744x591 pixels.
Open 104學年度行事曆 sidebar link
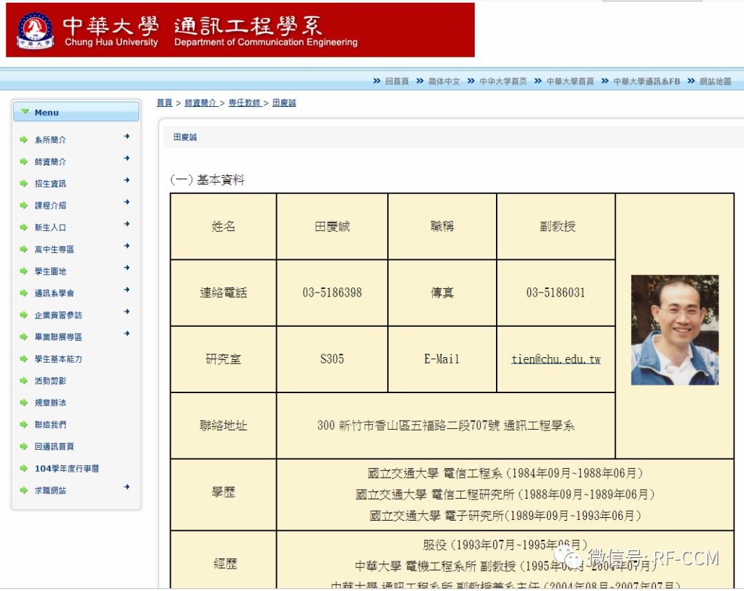point(67,468)
